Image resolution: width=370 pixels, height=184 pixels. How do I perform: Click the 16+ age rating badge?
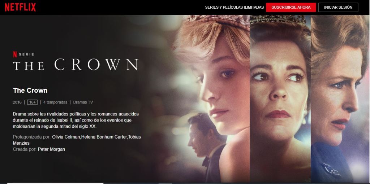(x=32, y=102)
